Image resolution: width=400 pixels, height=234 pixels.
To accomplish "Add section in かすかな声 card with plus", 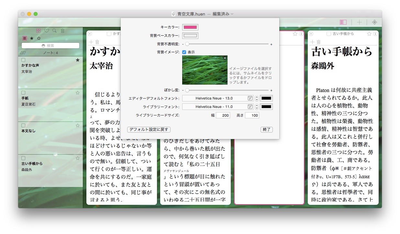I will 91,42.
